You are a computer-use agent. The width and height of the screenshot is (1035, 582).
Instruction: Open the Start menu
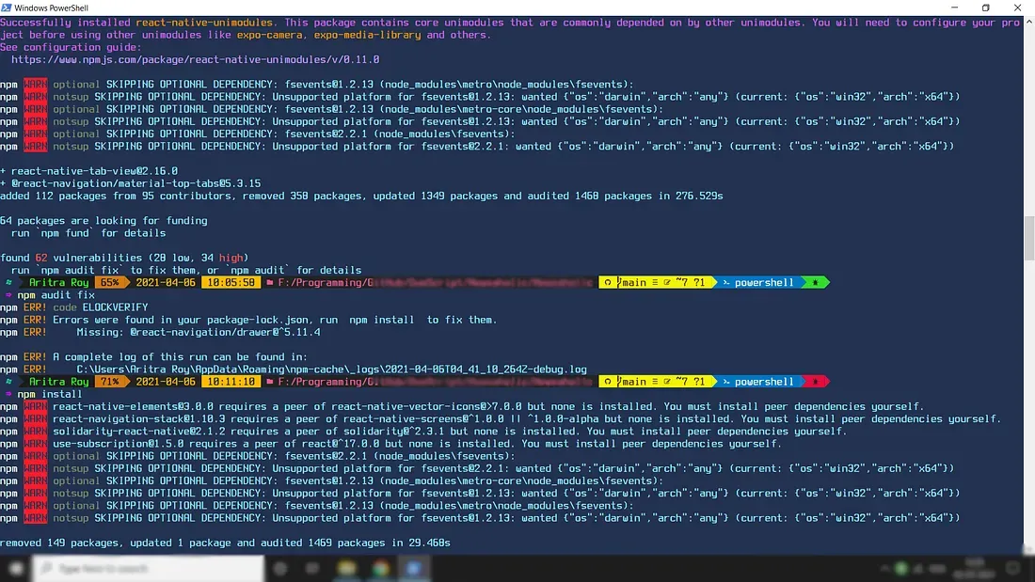coord(13,568)
